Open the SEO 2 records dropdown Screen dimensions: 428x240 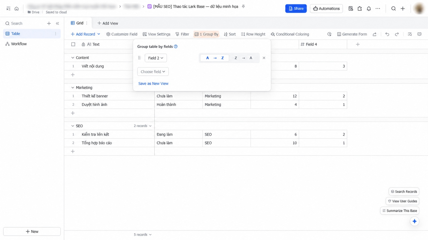[143, 126]
